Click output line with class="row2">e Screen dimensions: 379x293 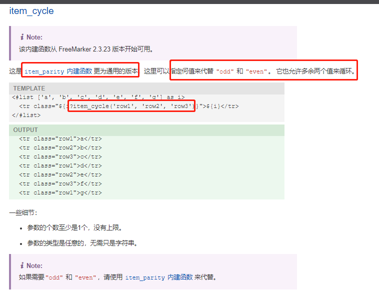coord(60,175)
